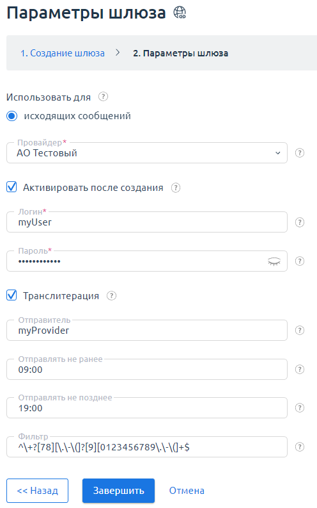Click help icon for the Фильтр field
317x508 pixels.
click(x=300, y=447)
